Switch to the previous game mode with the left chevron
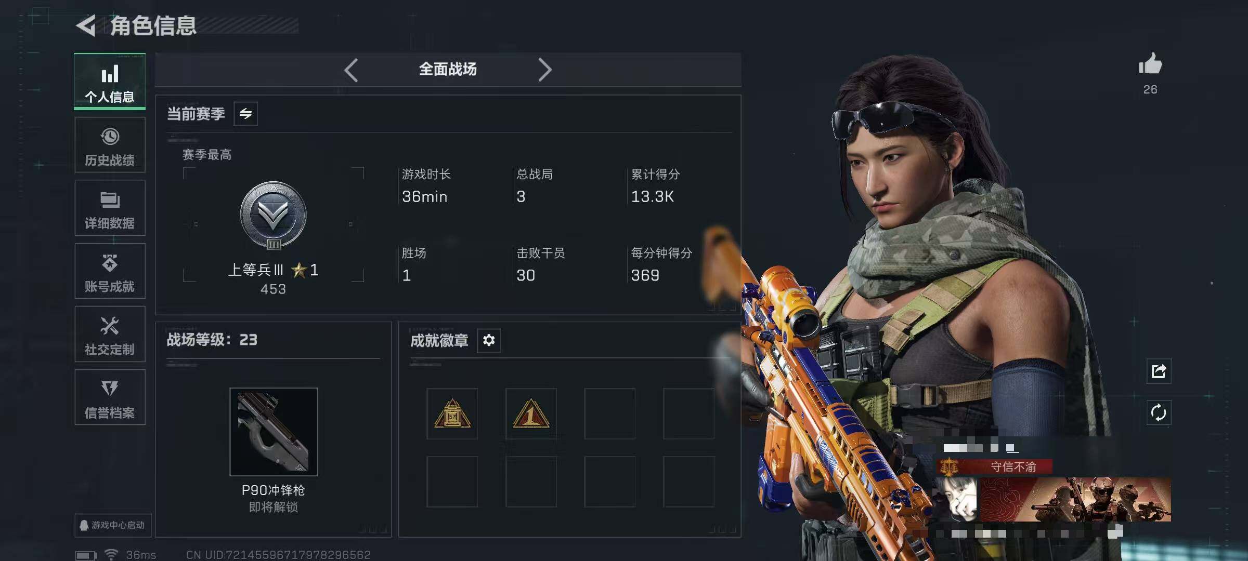The width and height of the screenshot is (1248, 561). [352, 70]
